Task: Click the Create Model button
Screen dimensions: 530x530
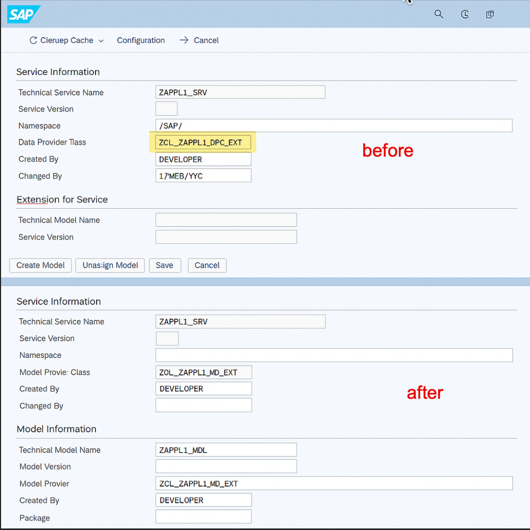Action: coord(40,266)
